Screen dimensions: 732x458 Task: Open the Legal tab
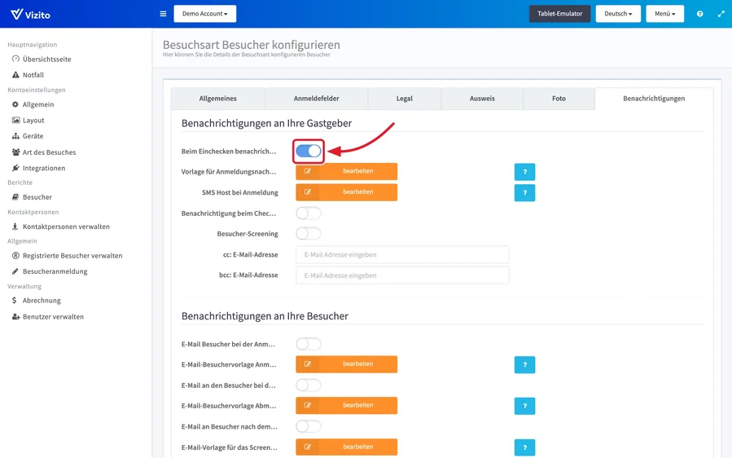coord(405,99)
